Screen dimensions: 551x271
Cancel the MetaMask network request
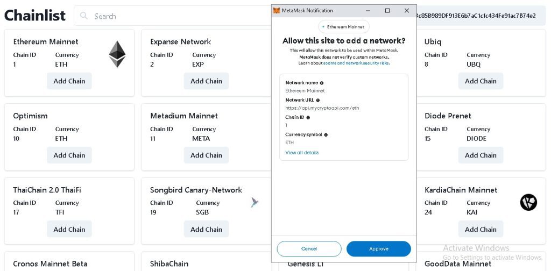click(x=309, y=249)
